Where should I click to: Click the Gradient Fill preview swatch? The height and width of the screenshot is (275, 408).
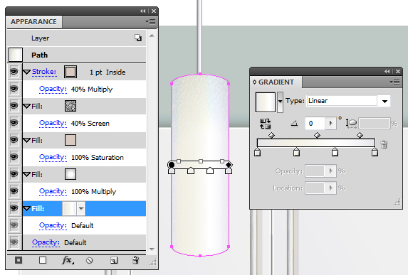(x=266, y=102)
